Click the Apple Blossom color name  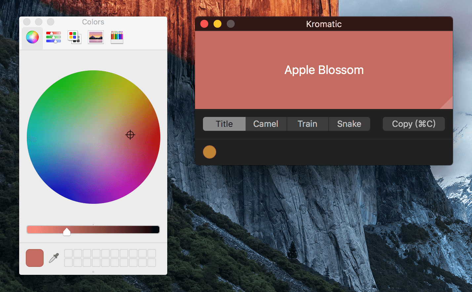[324, 70]
